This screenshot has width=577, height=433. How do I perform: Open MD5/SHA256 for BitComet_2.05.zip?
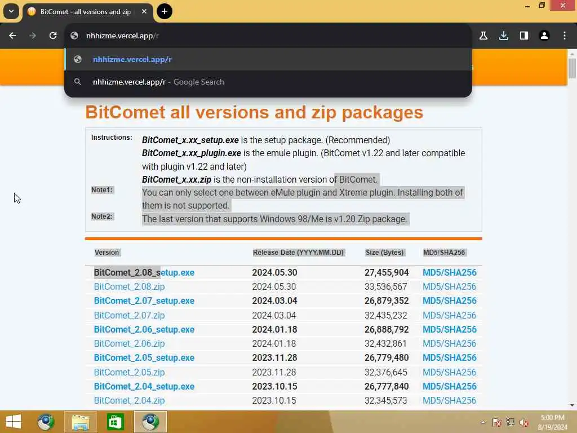[x=449, y=372]
